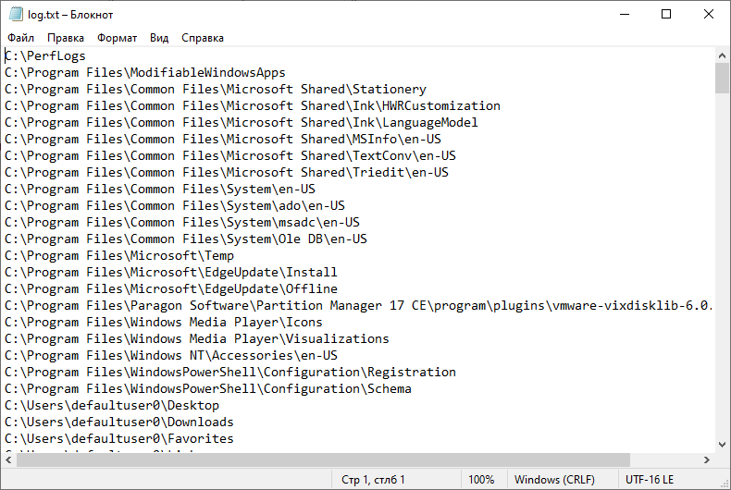Click the vertical scrollbar up arrow
Screen dimensions: 731x490
click(722, 55)
